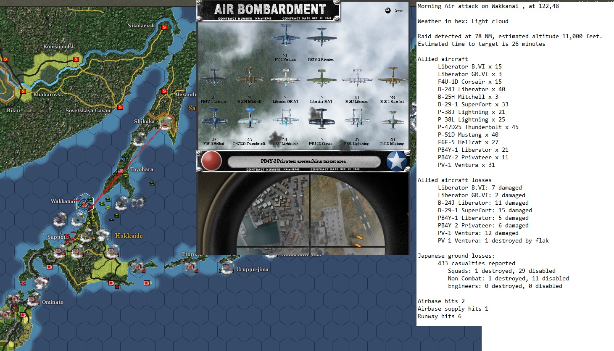Select the Toyohara base flag icon

121,171
